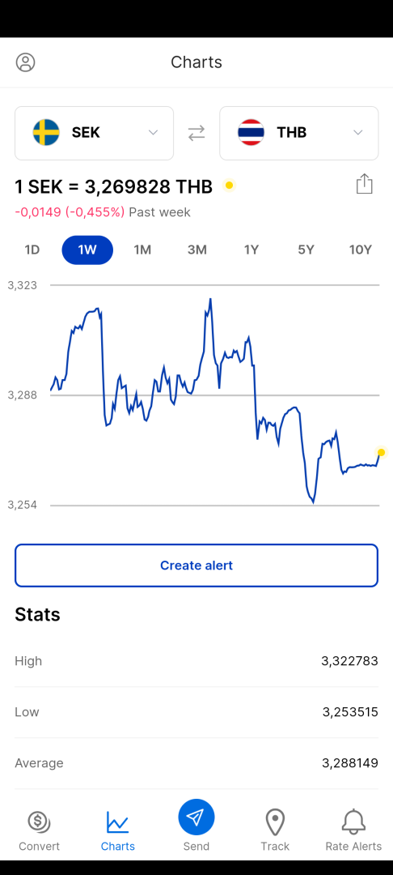393x875 pixels.
Task: Tap the yellow live-rate indicator dot
Action: point(229,186)
